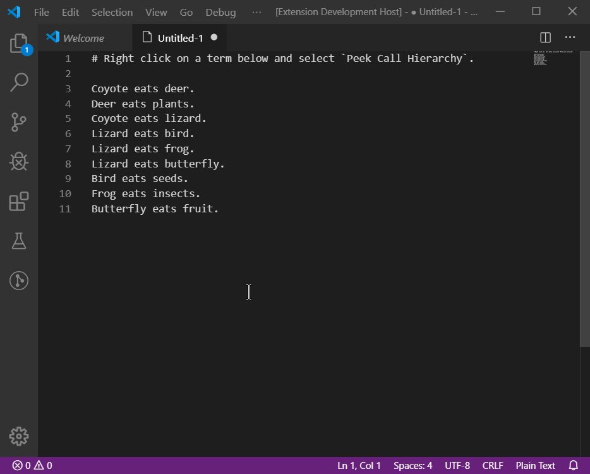Image resolution: width=590 pixels, height=474 pixels.
Task: Click the word lizard on line 5
Action: 183,119
